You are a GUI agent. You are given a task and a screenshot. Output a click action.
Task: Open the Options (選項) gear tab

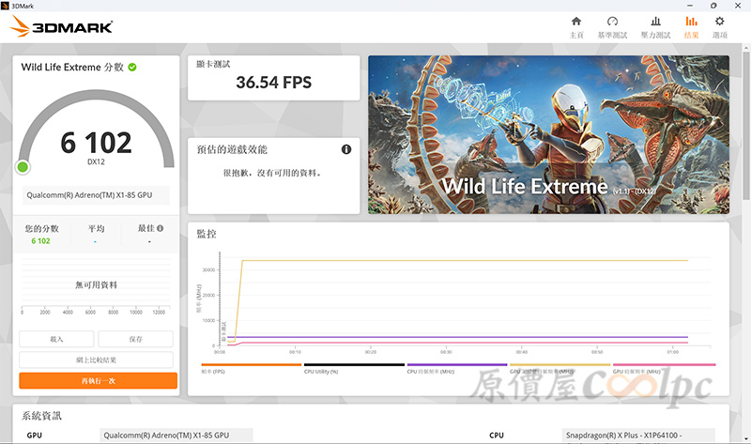pos(719,27)
